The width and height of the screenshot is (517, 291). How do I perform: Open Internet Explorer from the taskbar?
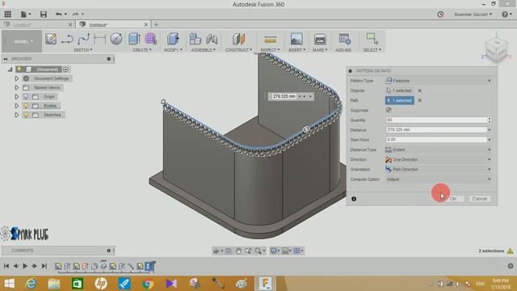click(x=31, y=284)
